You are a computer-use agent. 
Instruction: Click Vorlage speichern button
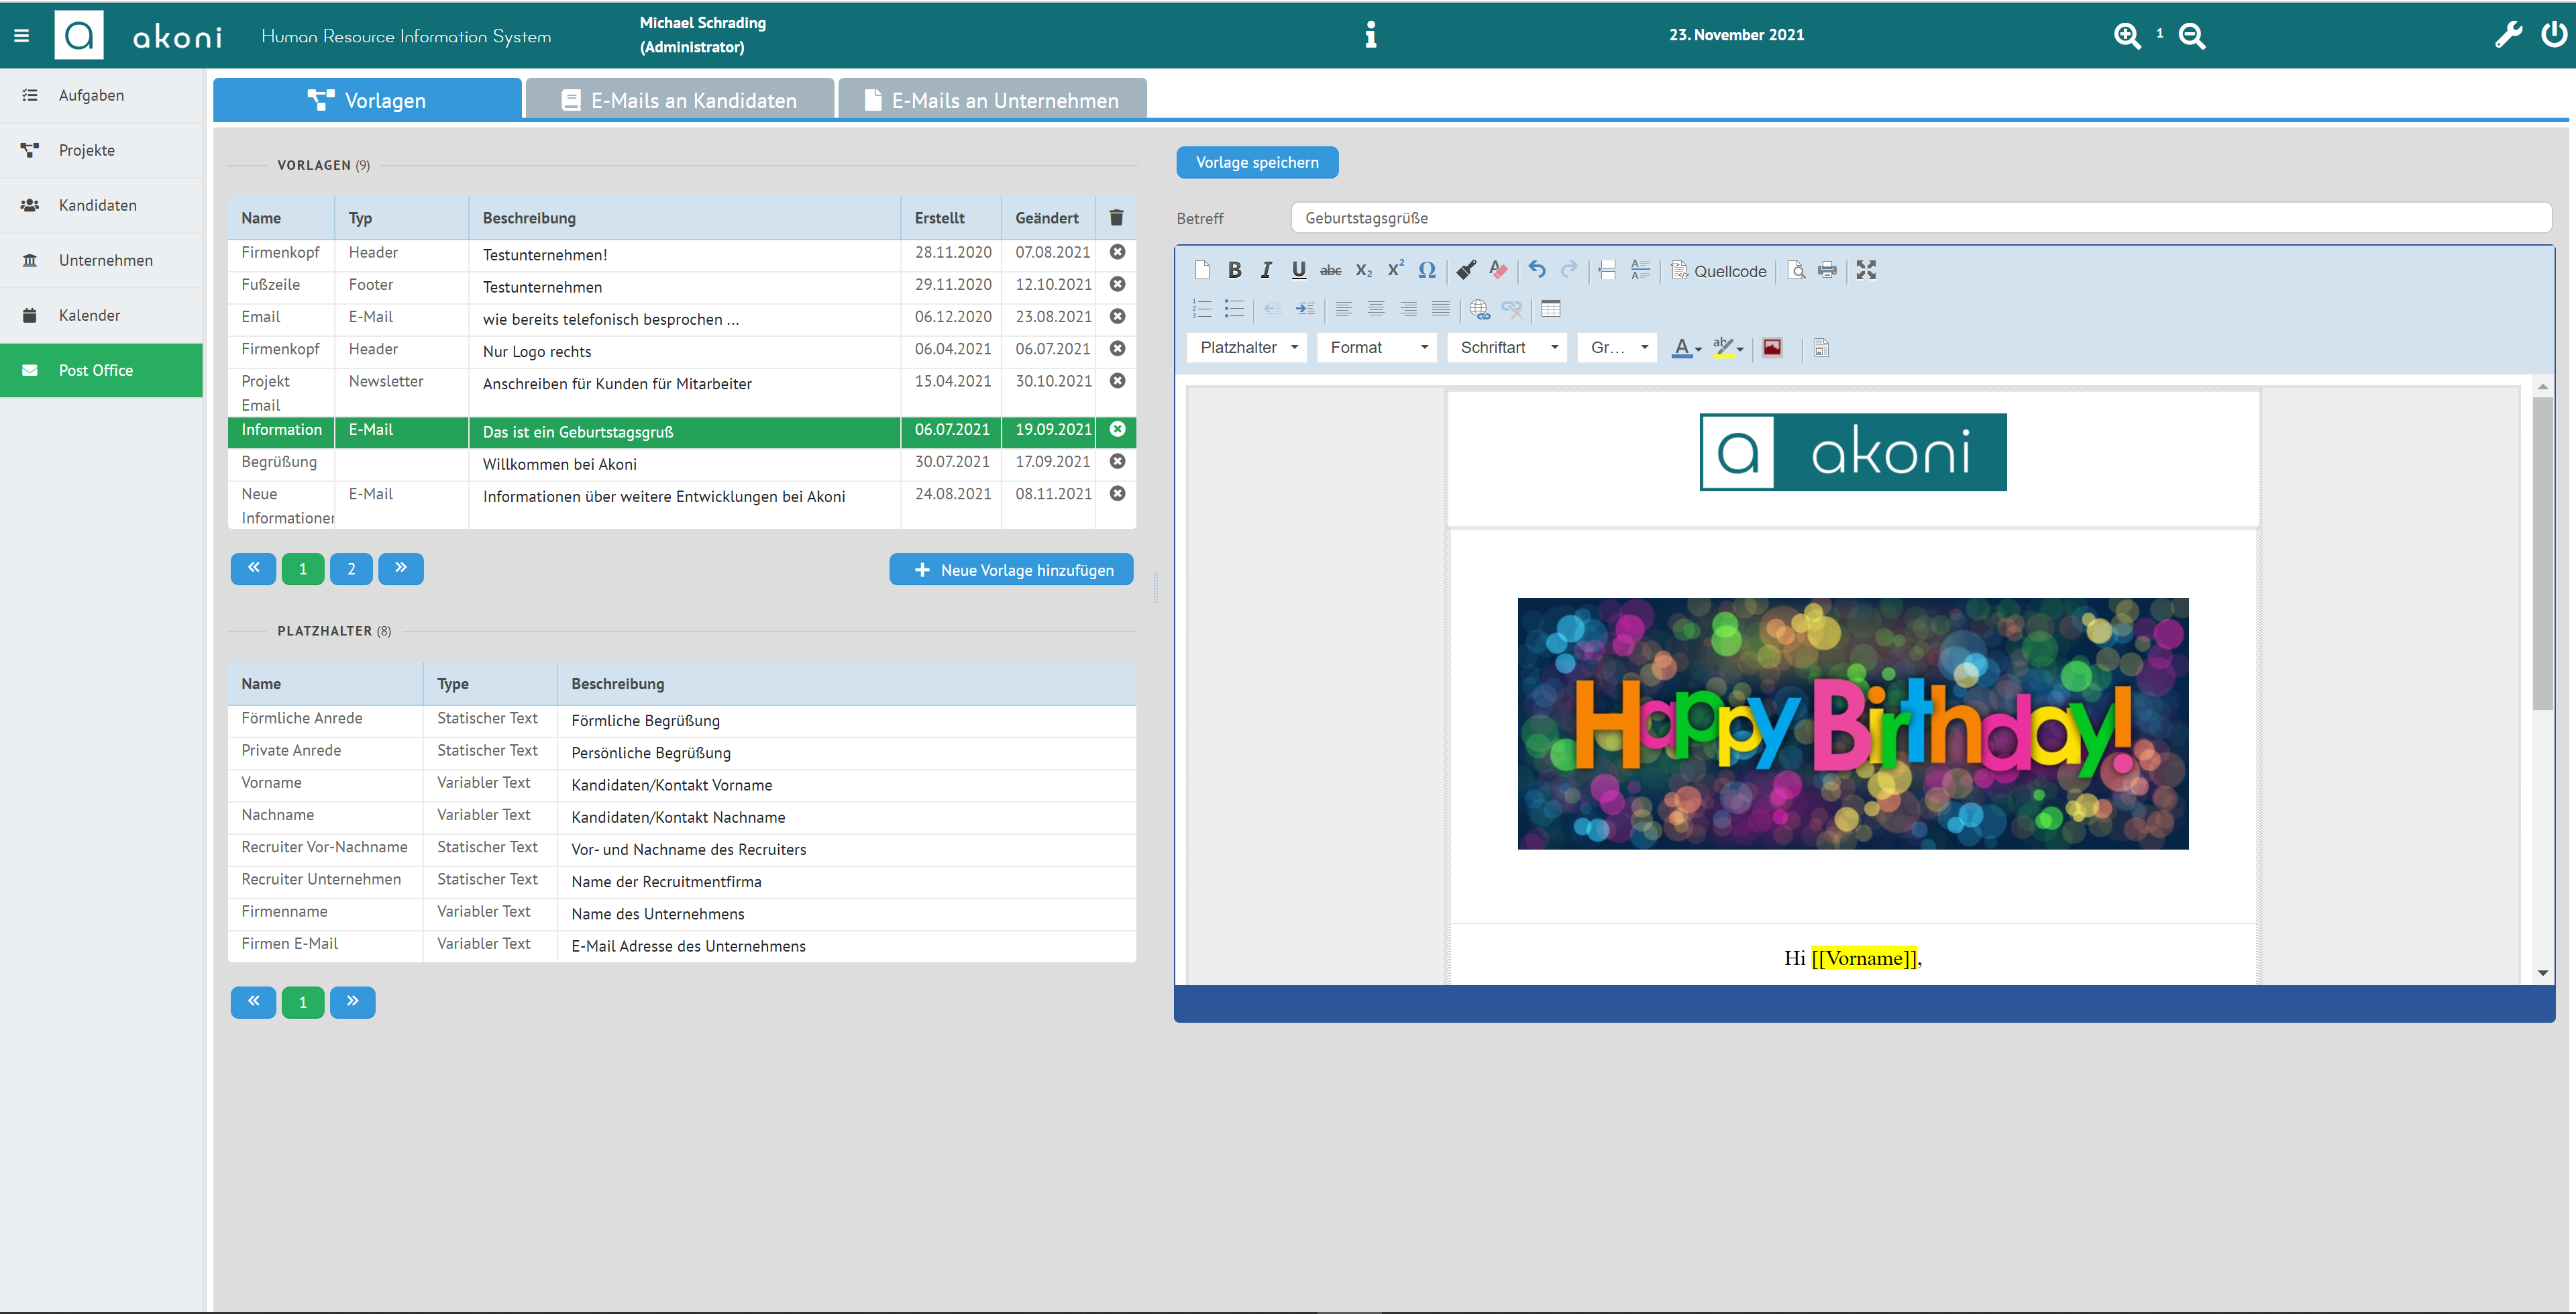pyautogui.click(x=1258, y=162)
